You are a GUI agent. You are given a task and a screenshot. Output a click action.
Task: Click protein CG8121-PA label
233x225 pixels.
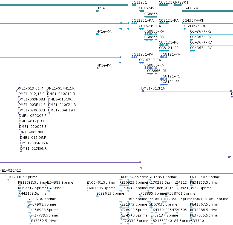[170, 54]
